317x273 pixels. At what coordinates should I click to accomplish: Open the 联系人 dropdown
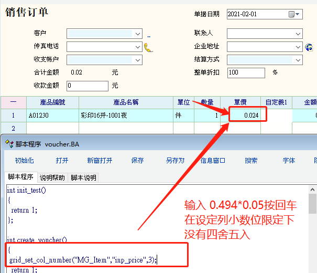(x=298, y=34)
